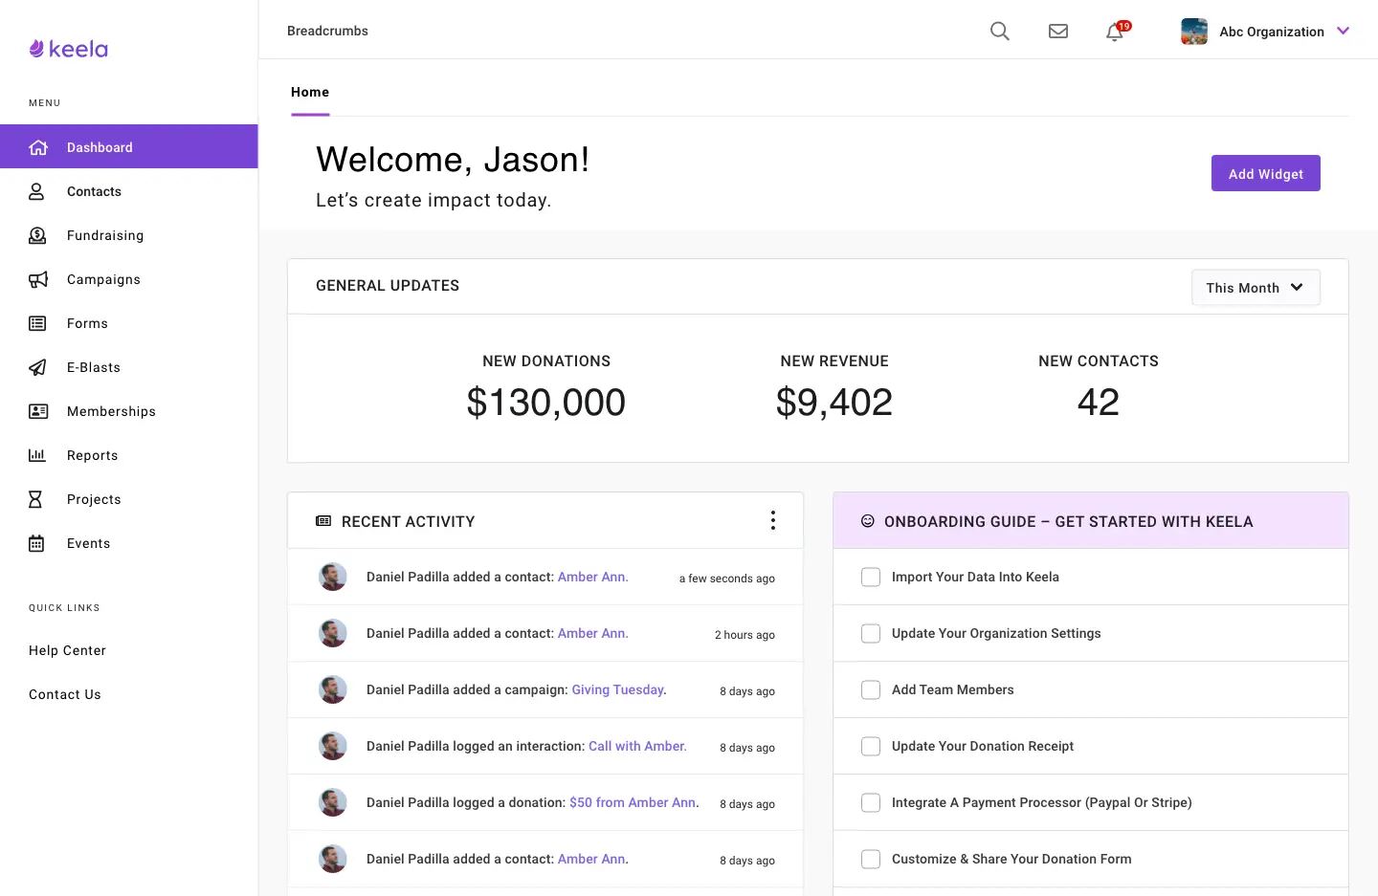1378x896 pixels.
Task: Select the Fundraising menu icon
Action: [36, 235]
